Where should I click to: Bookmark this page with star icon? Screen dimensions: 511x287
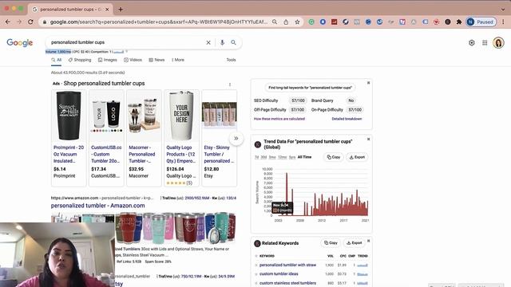point(297,22)
